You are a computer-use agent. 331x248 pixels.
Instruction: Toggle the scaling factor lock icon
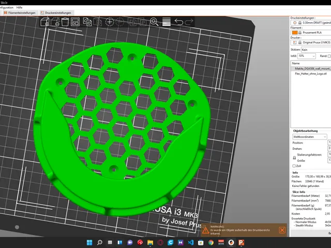point(294,158)
